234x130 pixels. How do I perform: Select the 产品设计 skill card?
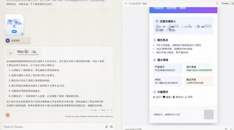[168, 68]
